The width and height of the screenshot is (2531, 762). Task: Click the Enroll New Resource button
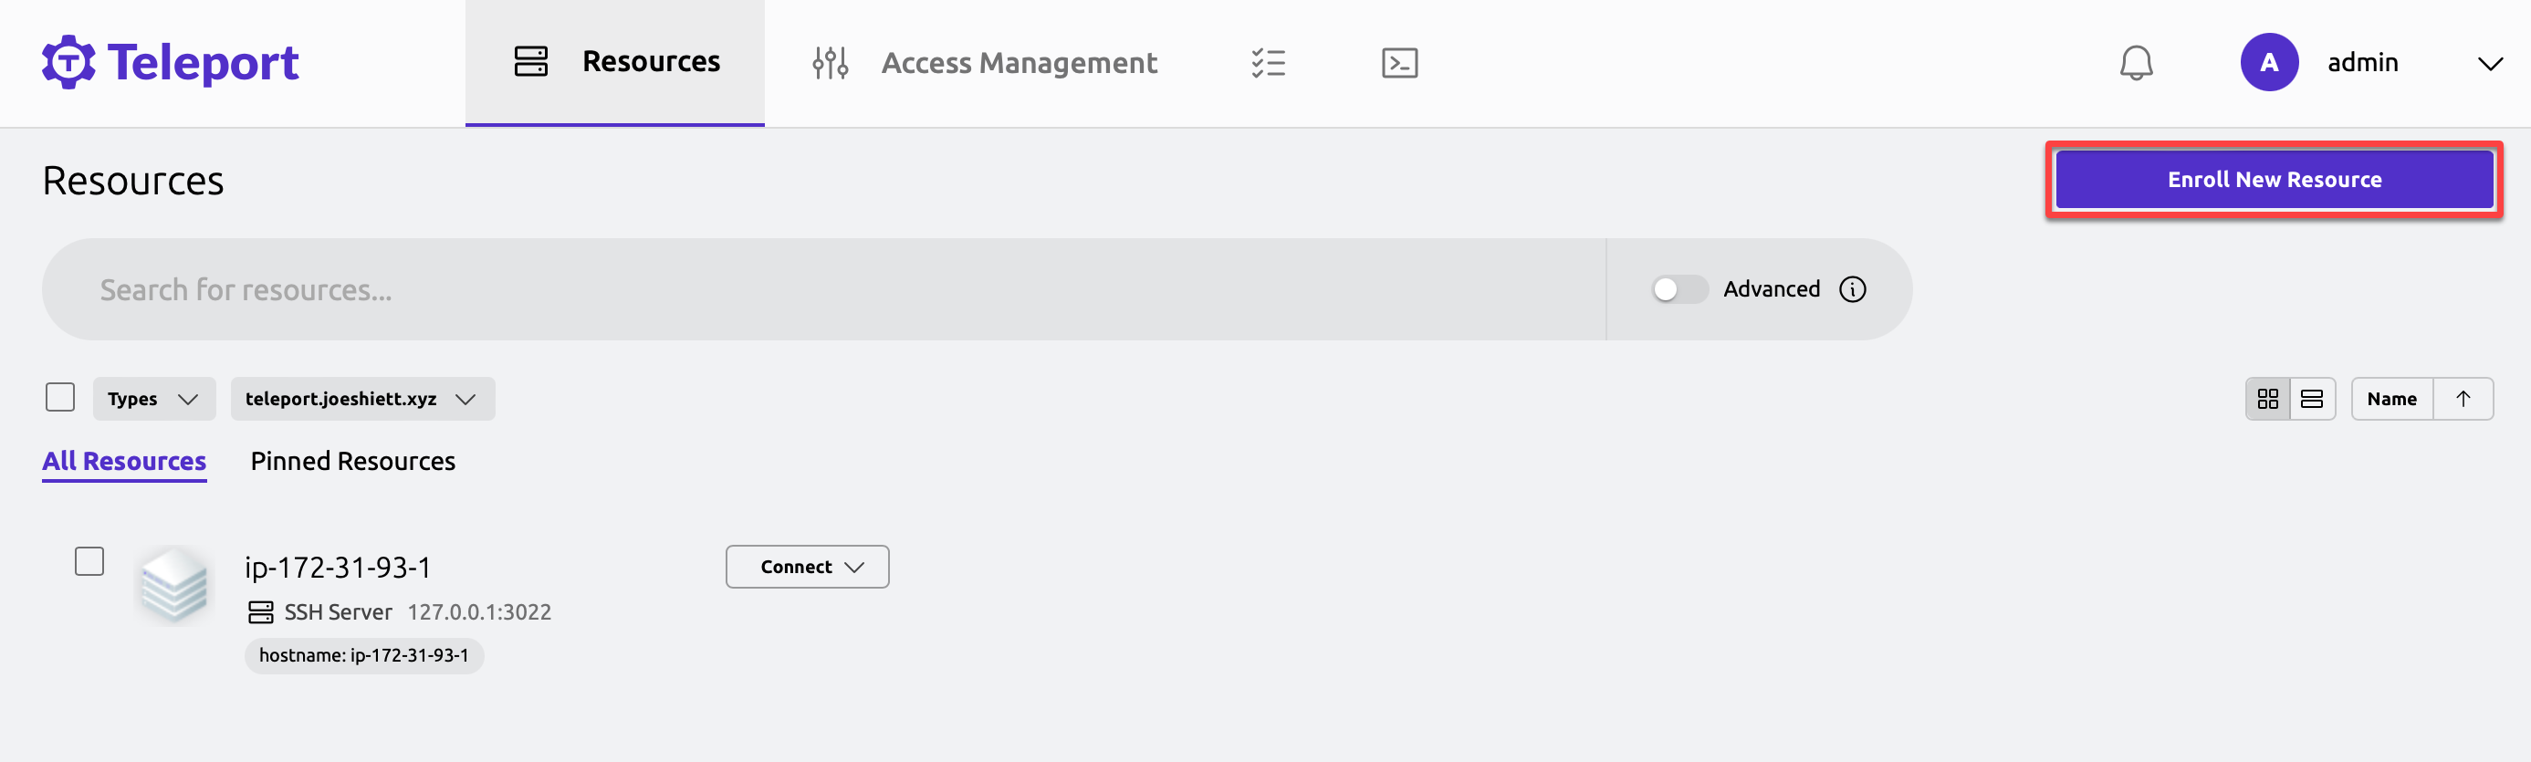(x=2274, y=180)
